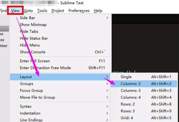Image resolution: width=179 pixels, height=122 pixels.
Task: Select Hide Menu entry
Action: [60, 45]
